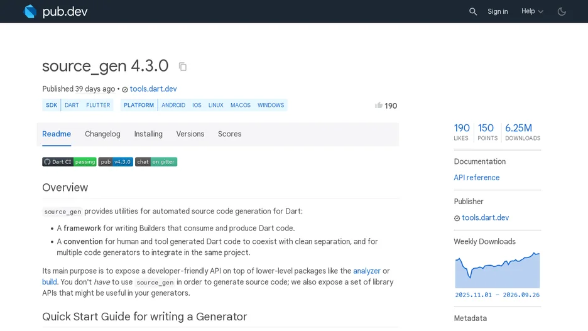The width and height of the screenshot is (588, 331).
Task: Go to pub.dev home text logo
Action: (65, 12)
